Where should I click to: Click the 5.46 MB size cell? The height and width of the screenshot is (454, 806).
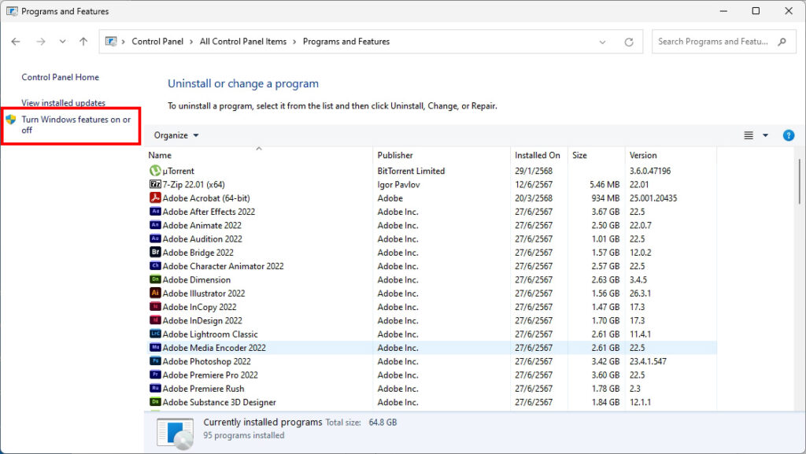(x=604, y=184)
